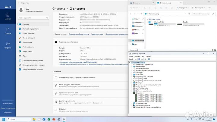Open Центр обновления Windows settings
217x122 pixels.
coord(33,70)
